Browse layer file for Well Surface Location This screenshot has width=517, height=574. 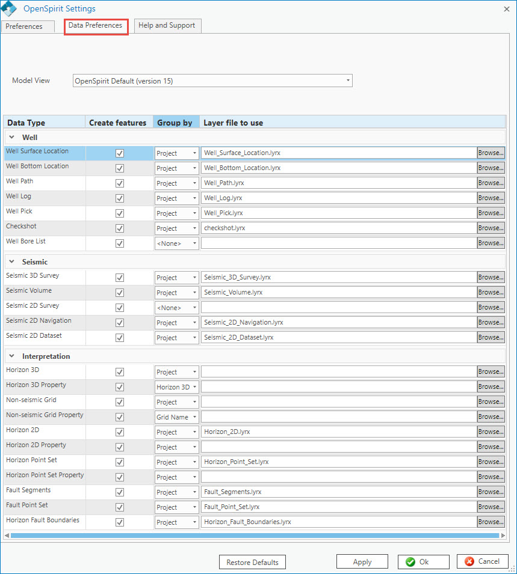[491, 153]
